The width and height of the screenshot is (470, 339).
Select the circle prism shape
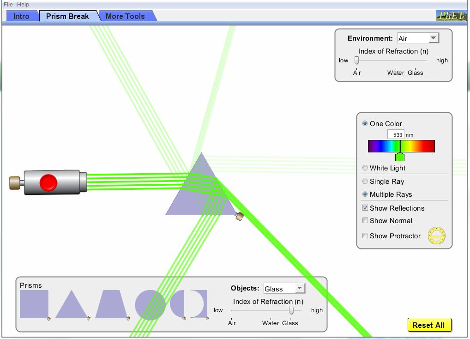(x=150, y=305)
